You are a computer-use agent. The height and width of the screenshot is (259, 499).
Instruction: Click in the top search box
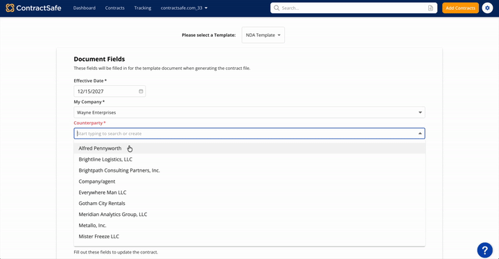coord(353,8)
